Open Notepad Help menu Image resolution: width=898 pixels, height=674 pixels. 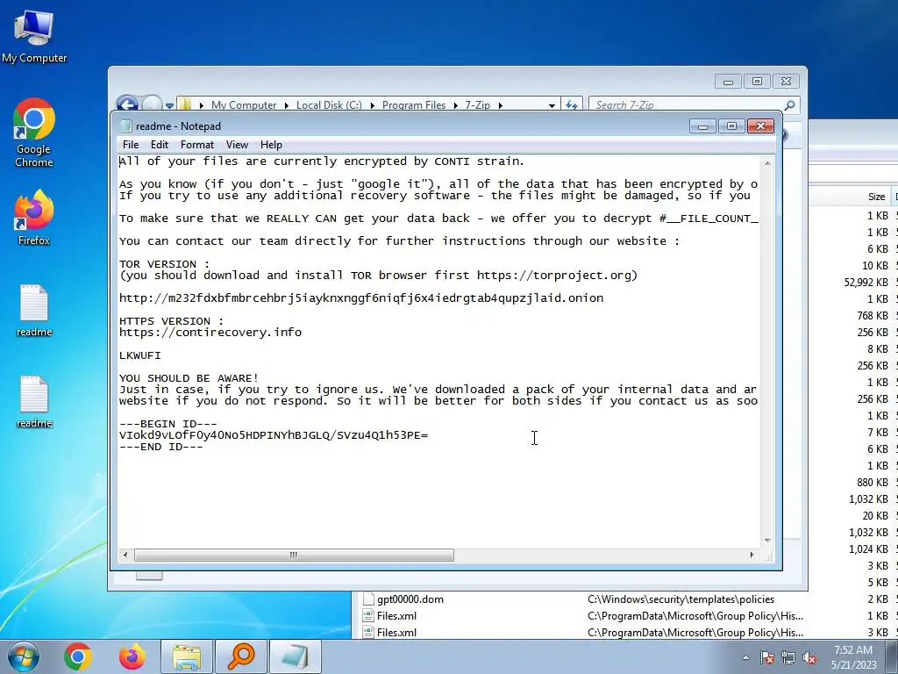(x=271, y=145)
